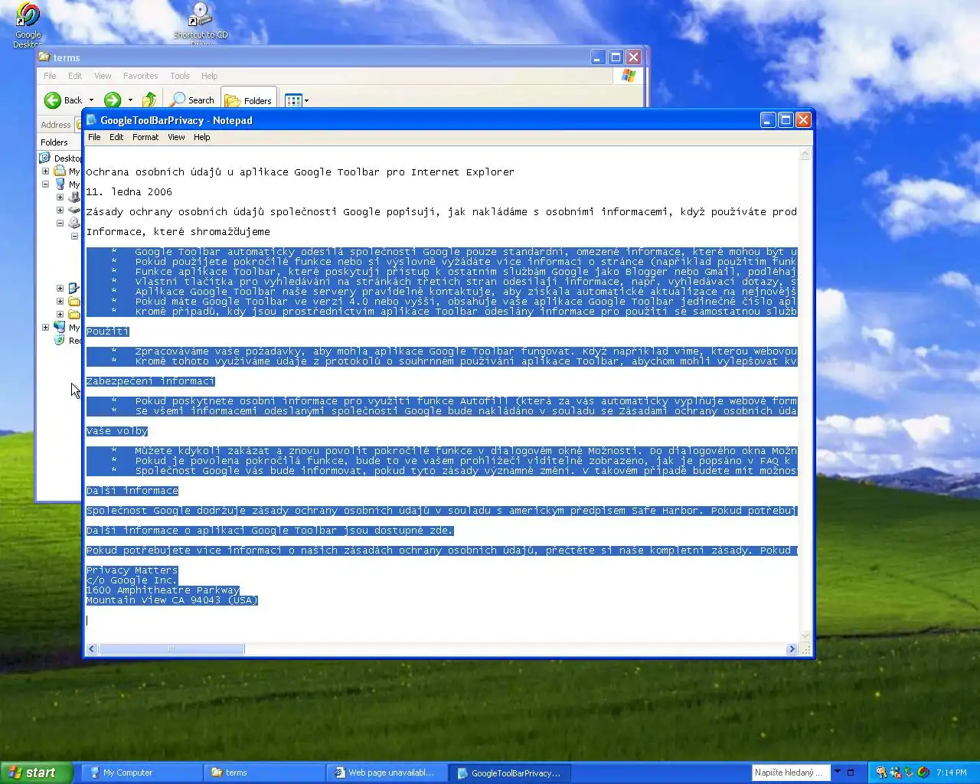This screenshot has height=784, width=980.
Task: Select My Network Places icon in tree
Action: click(60, 327)
